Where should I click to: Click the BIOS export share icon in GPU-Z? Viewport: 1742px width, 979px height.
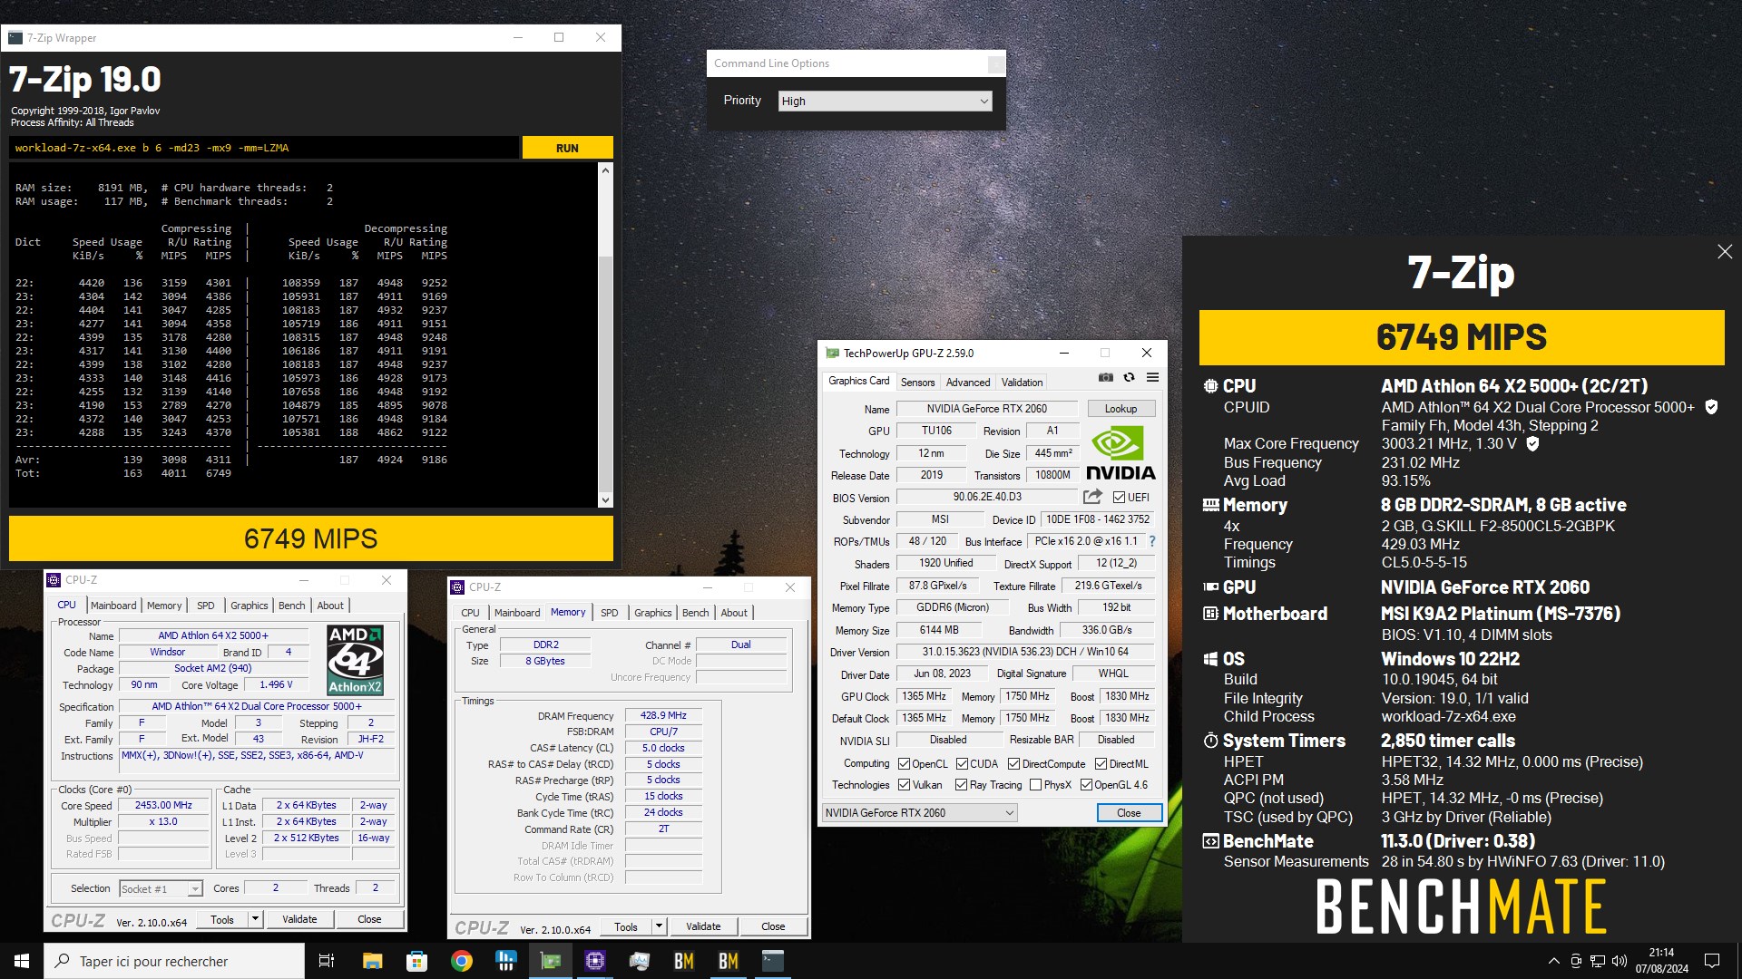click(x=1092, y=497)
